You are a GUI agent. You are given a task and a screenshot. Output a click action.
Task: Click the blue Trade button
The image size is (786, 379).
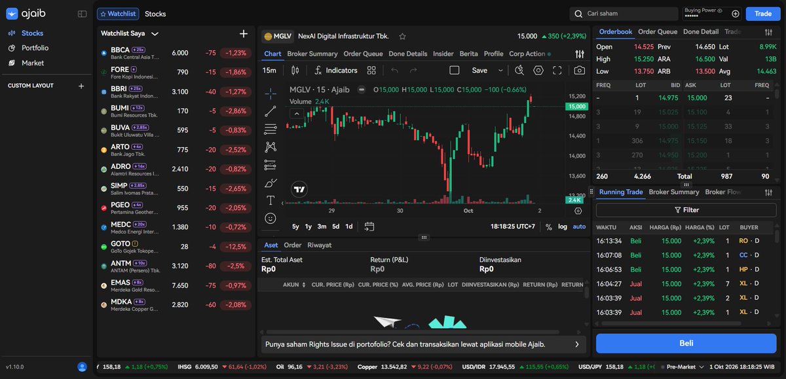(x=763, y=14)
